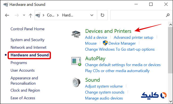Change Windows To Go start-up options
The height and width of the screenshot is (104, 173).
pos(120,49)
